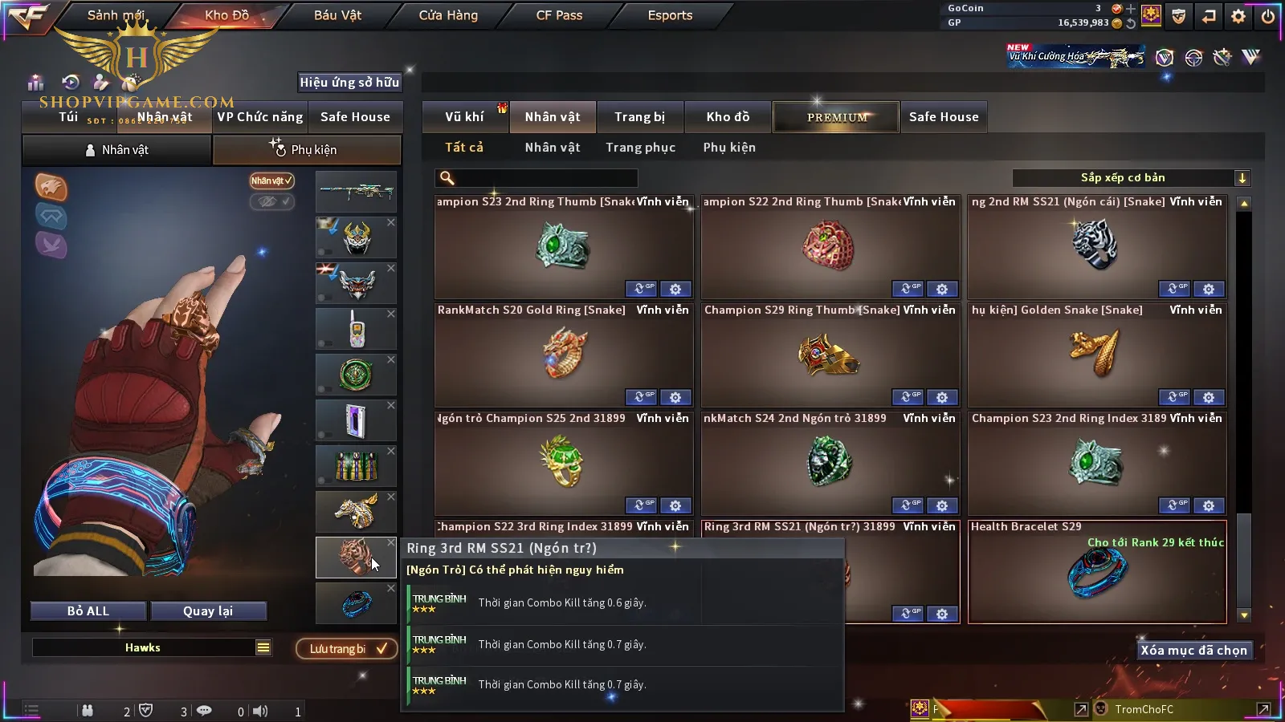Select the Phụ kiện filter tab

729,148
